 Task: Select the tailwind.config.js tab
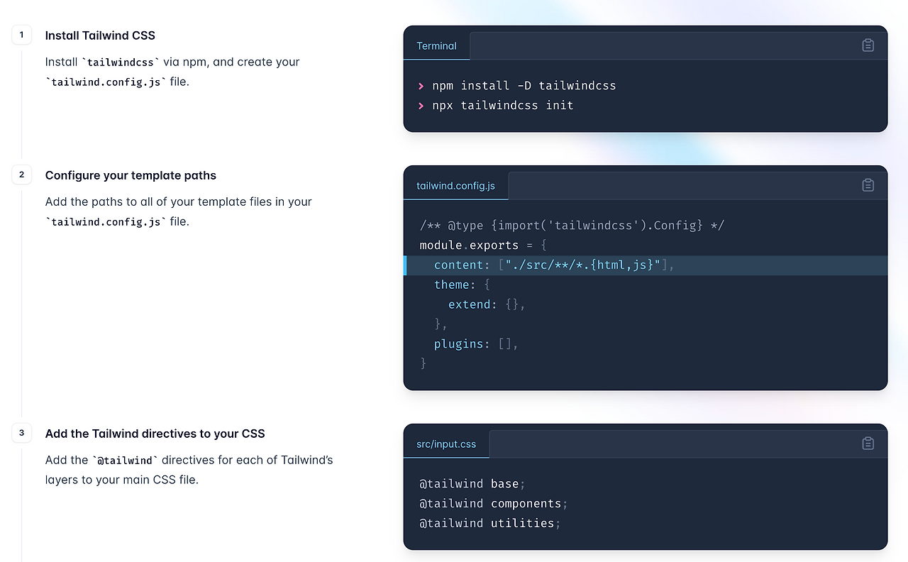[x=455, y=185]
